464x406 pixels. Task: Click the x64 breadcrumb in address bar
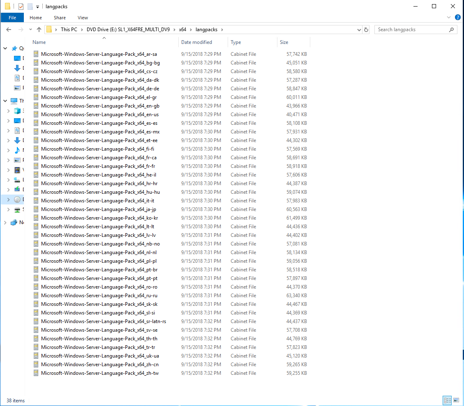click(182, 30)
